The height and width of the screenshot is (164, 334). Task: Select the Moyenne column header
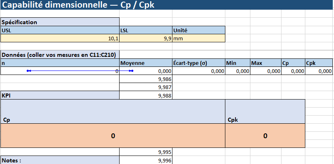tap(145, 63)
